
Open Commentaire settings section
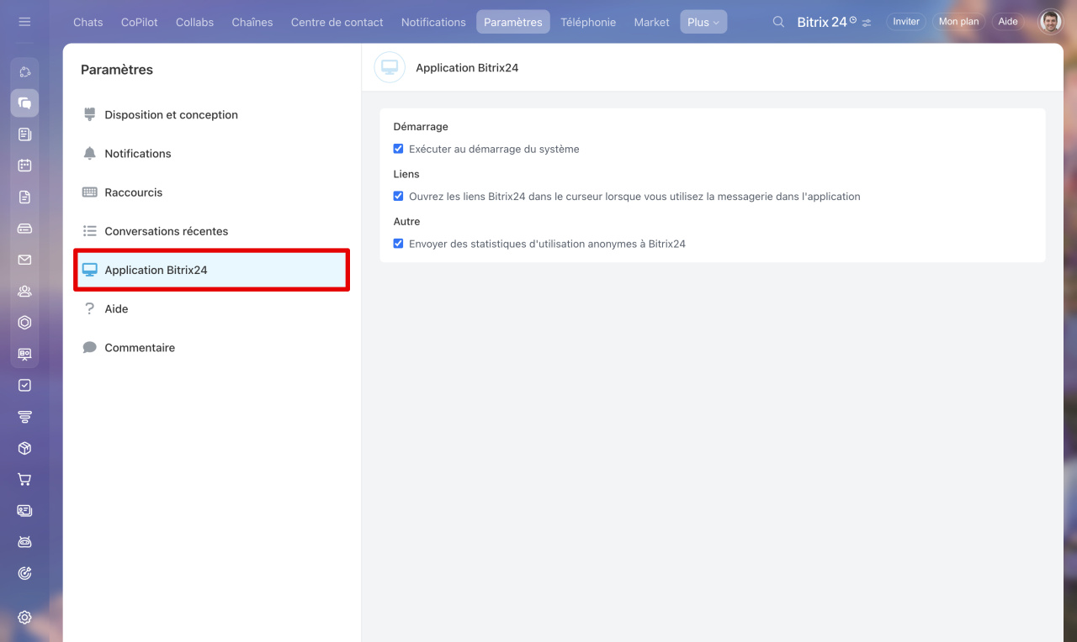[211, 347]
